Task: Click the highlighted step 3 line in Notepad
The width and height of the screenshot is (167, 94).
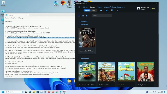Action: (40, 38)
